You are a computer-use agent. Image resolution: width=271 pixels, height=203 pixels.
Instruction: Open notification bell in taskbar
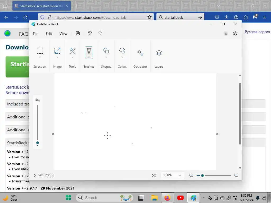[x=258, y=198]
